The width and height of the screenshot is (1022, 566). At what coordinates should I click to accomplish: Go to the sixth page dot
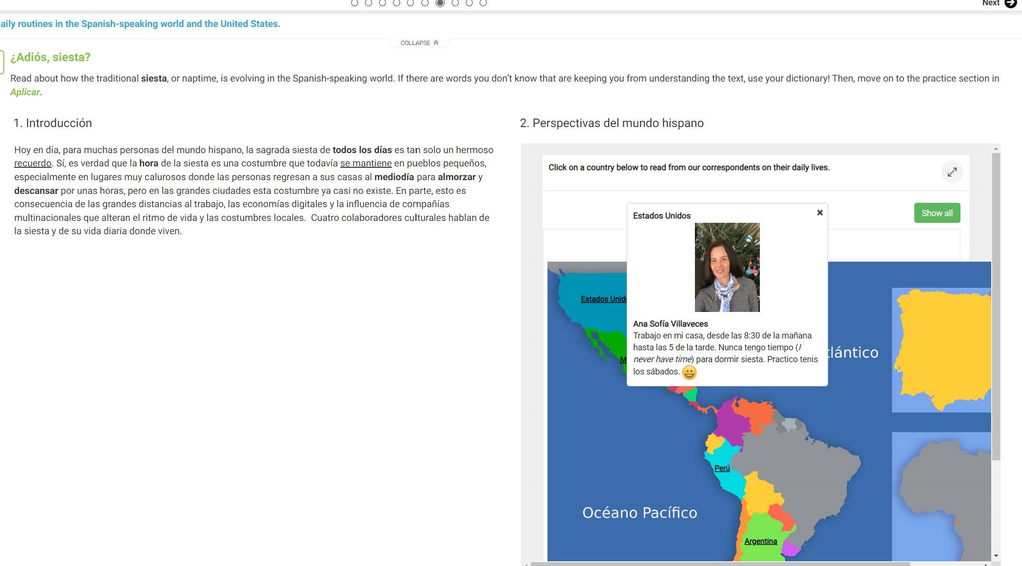tap(425, 3)
